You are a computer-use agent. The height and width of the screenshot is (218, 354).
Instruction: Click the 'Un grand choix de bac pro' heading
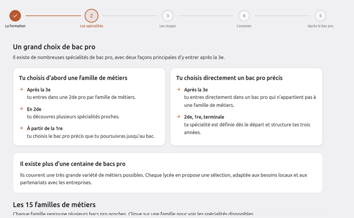(x=54, y=47)
